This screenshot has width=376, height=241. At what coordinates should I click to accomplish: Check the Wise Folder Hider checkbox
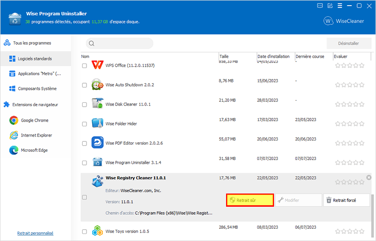[85, 124]
